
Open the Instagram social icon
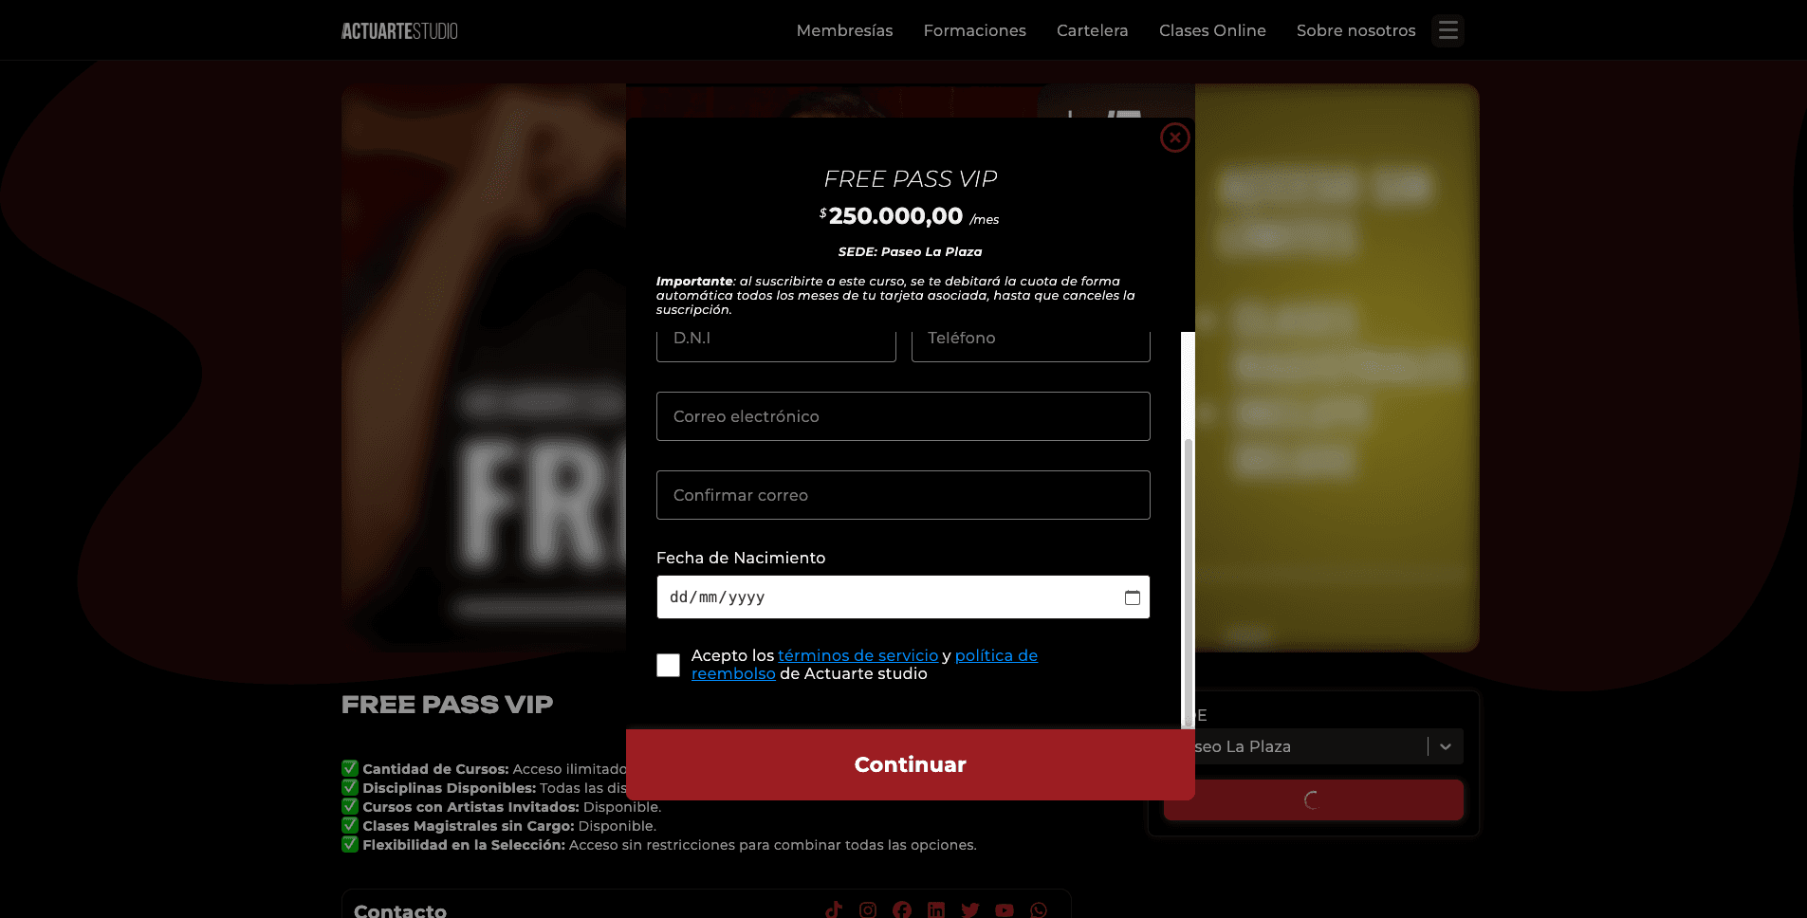(868, 909)
